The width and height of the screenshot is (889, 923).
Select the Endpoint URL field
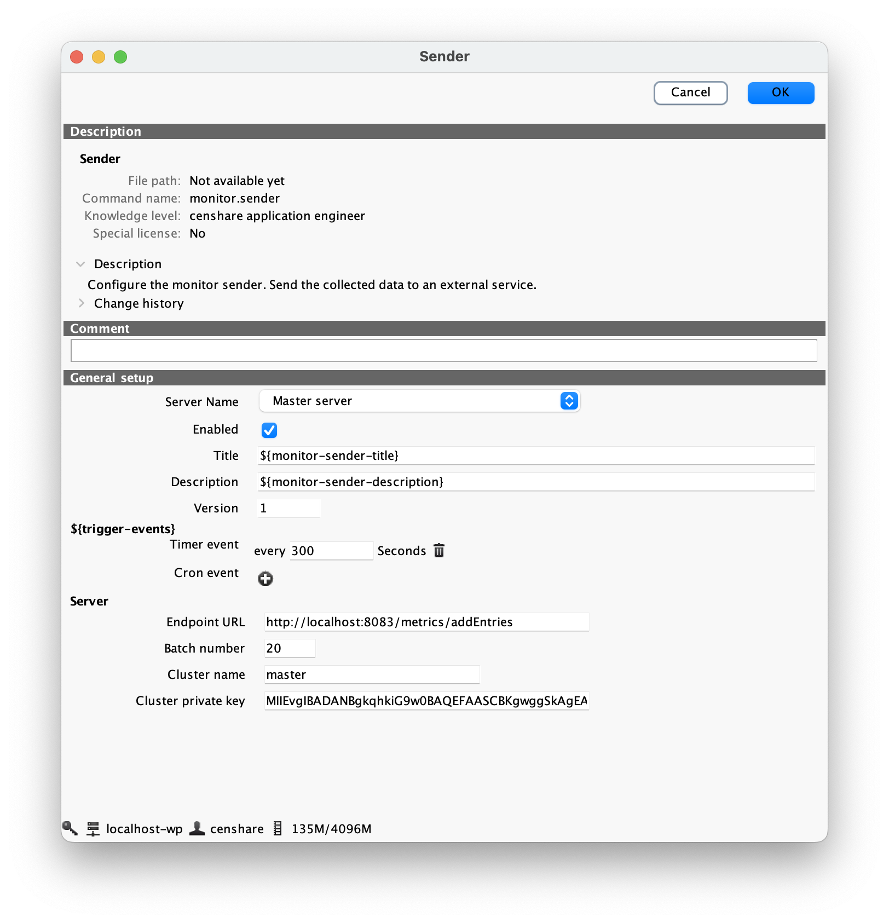(x=426, y=622)
